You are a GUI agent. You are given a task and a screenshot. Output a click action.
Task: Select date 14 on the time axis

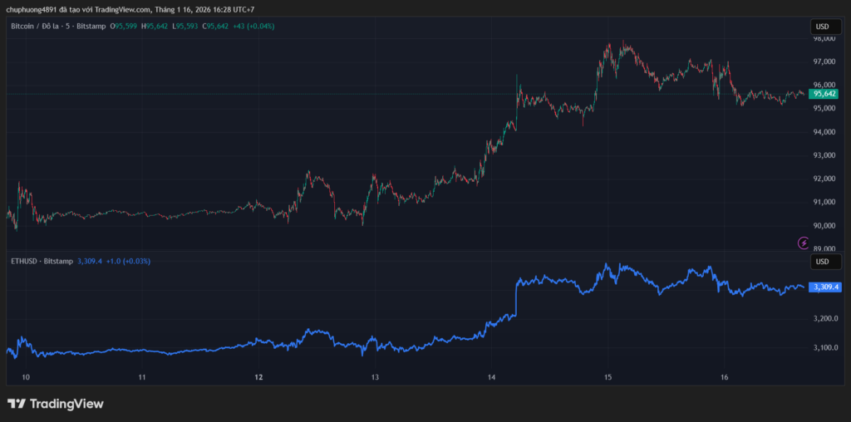(491, 377)
